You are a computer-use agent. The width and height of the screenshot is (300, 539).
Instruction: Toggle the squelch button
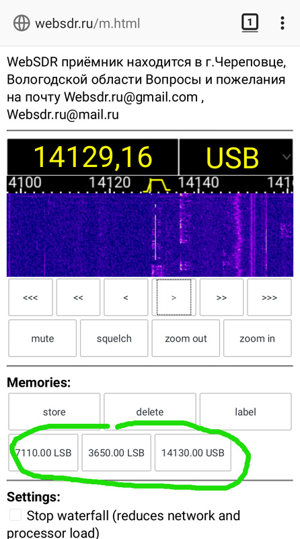[114, 338]
